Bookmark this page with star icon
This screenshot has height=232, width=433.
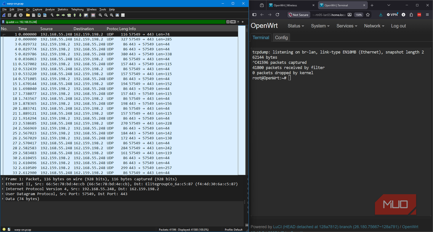point(368,15)
